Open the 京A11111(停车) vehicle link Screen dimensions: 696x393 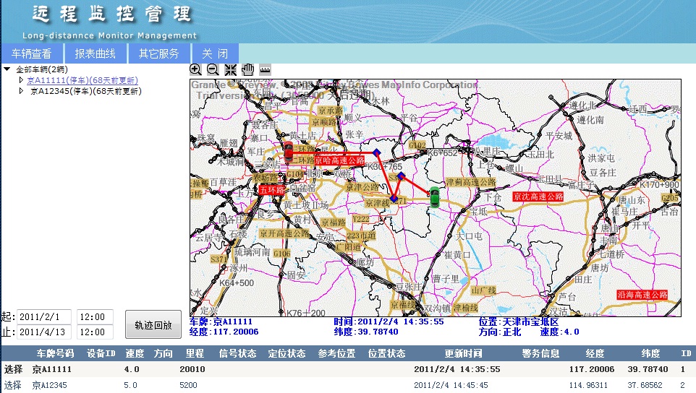pos(82,80)
